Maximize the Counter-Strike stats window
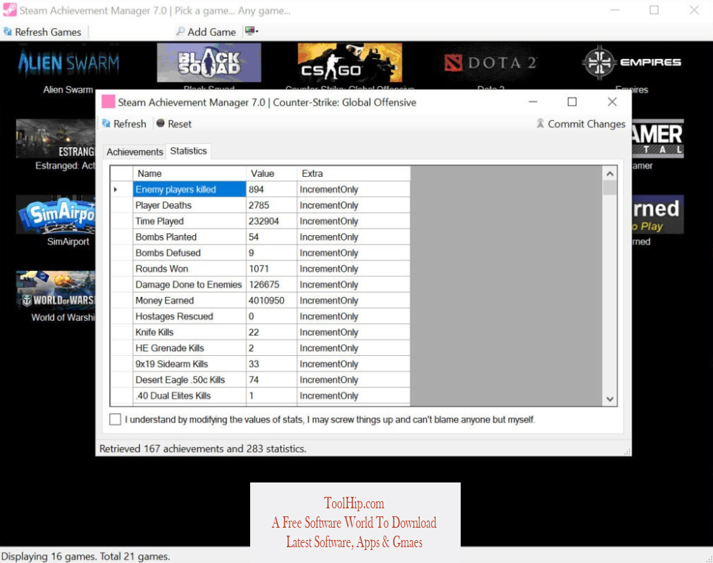This screenshot has height=563, width=713. point(572,102)
